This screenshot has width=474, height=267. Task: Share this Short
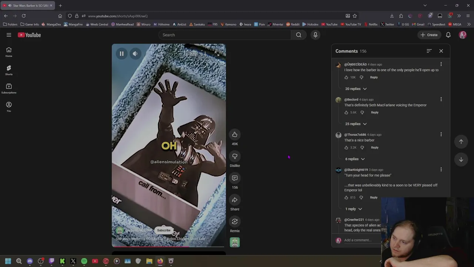(235, 200)
